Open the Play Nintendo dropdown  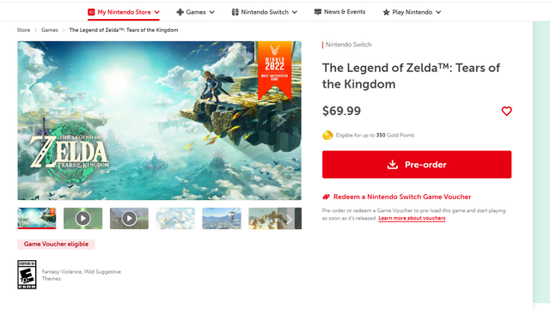point(412,12)
